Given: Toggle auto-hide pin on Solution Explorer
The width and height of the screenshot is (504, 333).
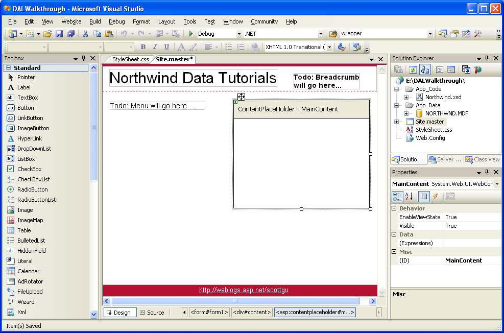Looking at the screenshot, I should [x=487, y=58].
